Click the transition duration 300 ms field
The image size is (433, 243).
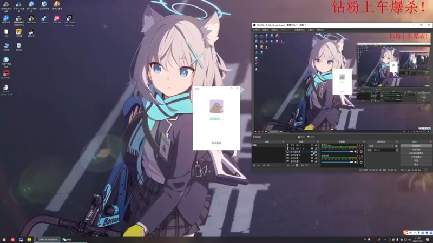pyautogui.click(x=384, y=150)
